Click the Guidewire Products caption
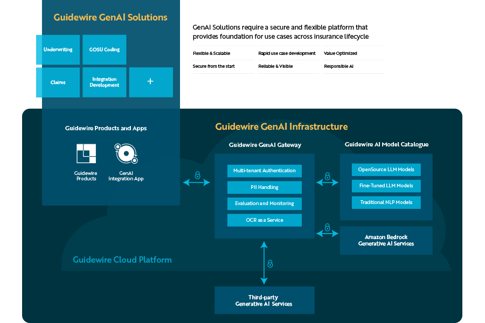Viewport: 485px width, 323px height. [x=86, y=176]
